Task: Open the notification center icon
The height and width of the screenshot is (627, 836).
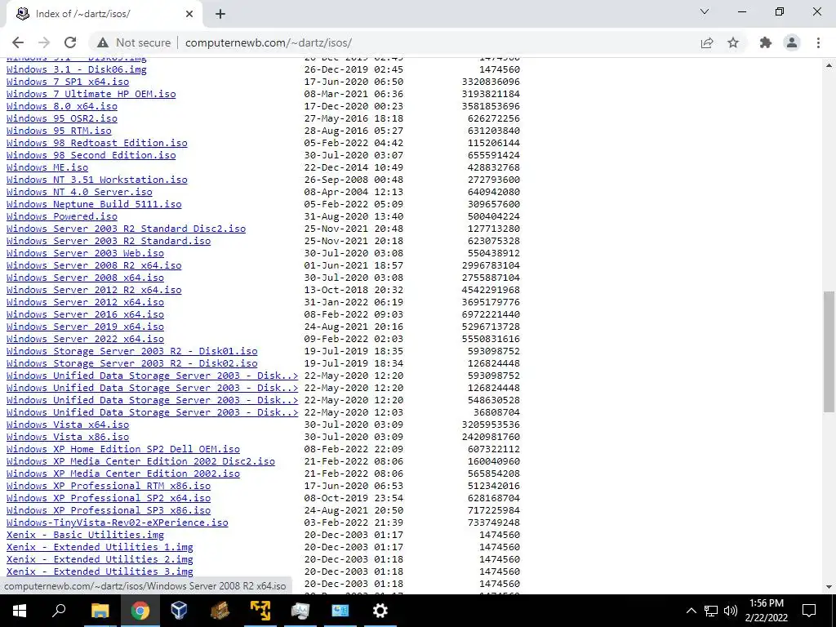Action: (809, 611)
